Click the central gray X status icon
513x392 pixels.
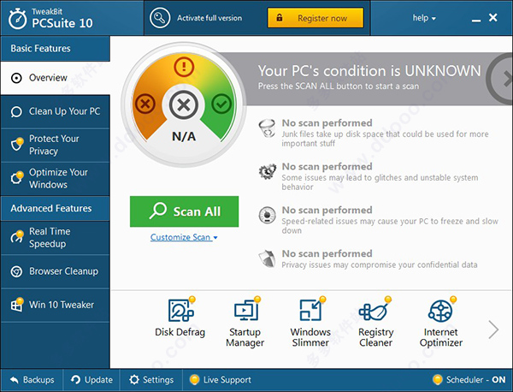[184, 104]
